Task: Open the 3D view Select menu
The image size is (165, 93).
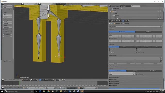Action: [10, 80]
